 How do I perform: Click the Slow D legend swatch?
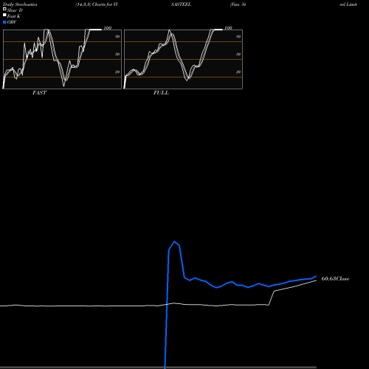tap(4, 9)
